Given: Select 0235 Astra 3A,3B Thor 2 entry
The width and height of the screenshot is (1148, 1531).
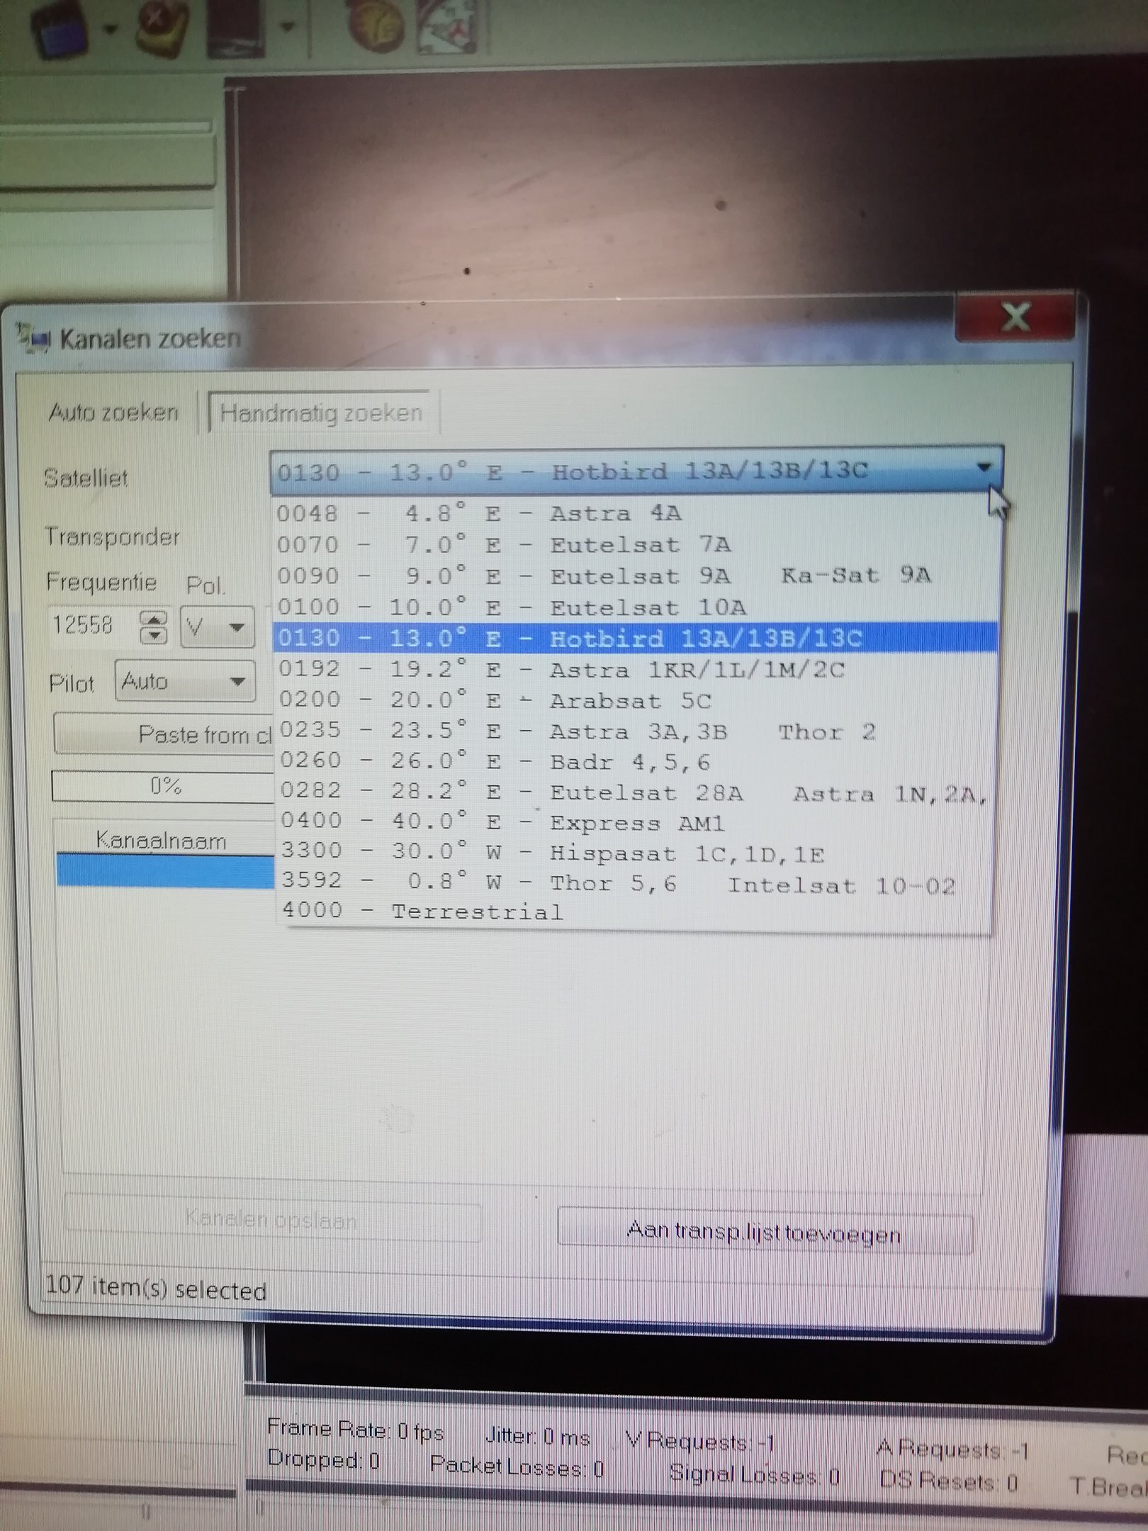Looking at the screenshot, I should click(x=635, y=731).
